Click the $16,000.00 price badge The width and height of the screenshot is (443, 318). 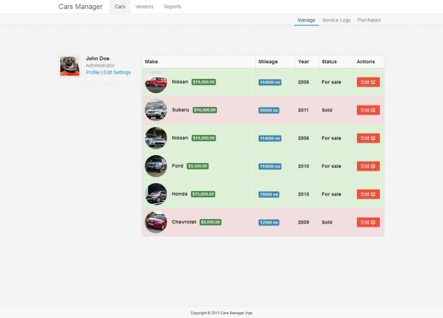pos(205,110)
